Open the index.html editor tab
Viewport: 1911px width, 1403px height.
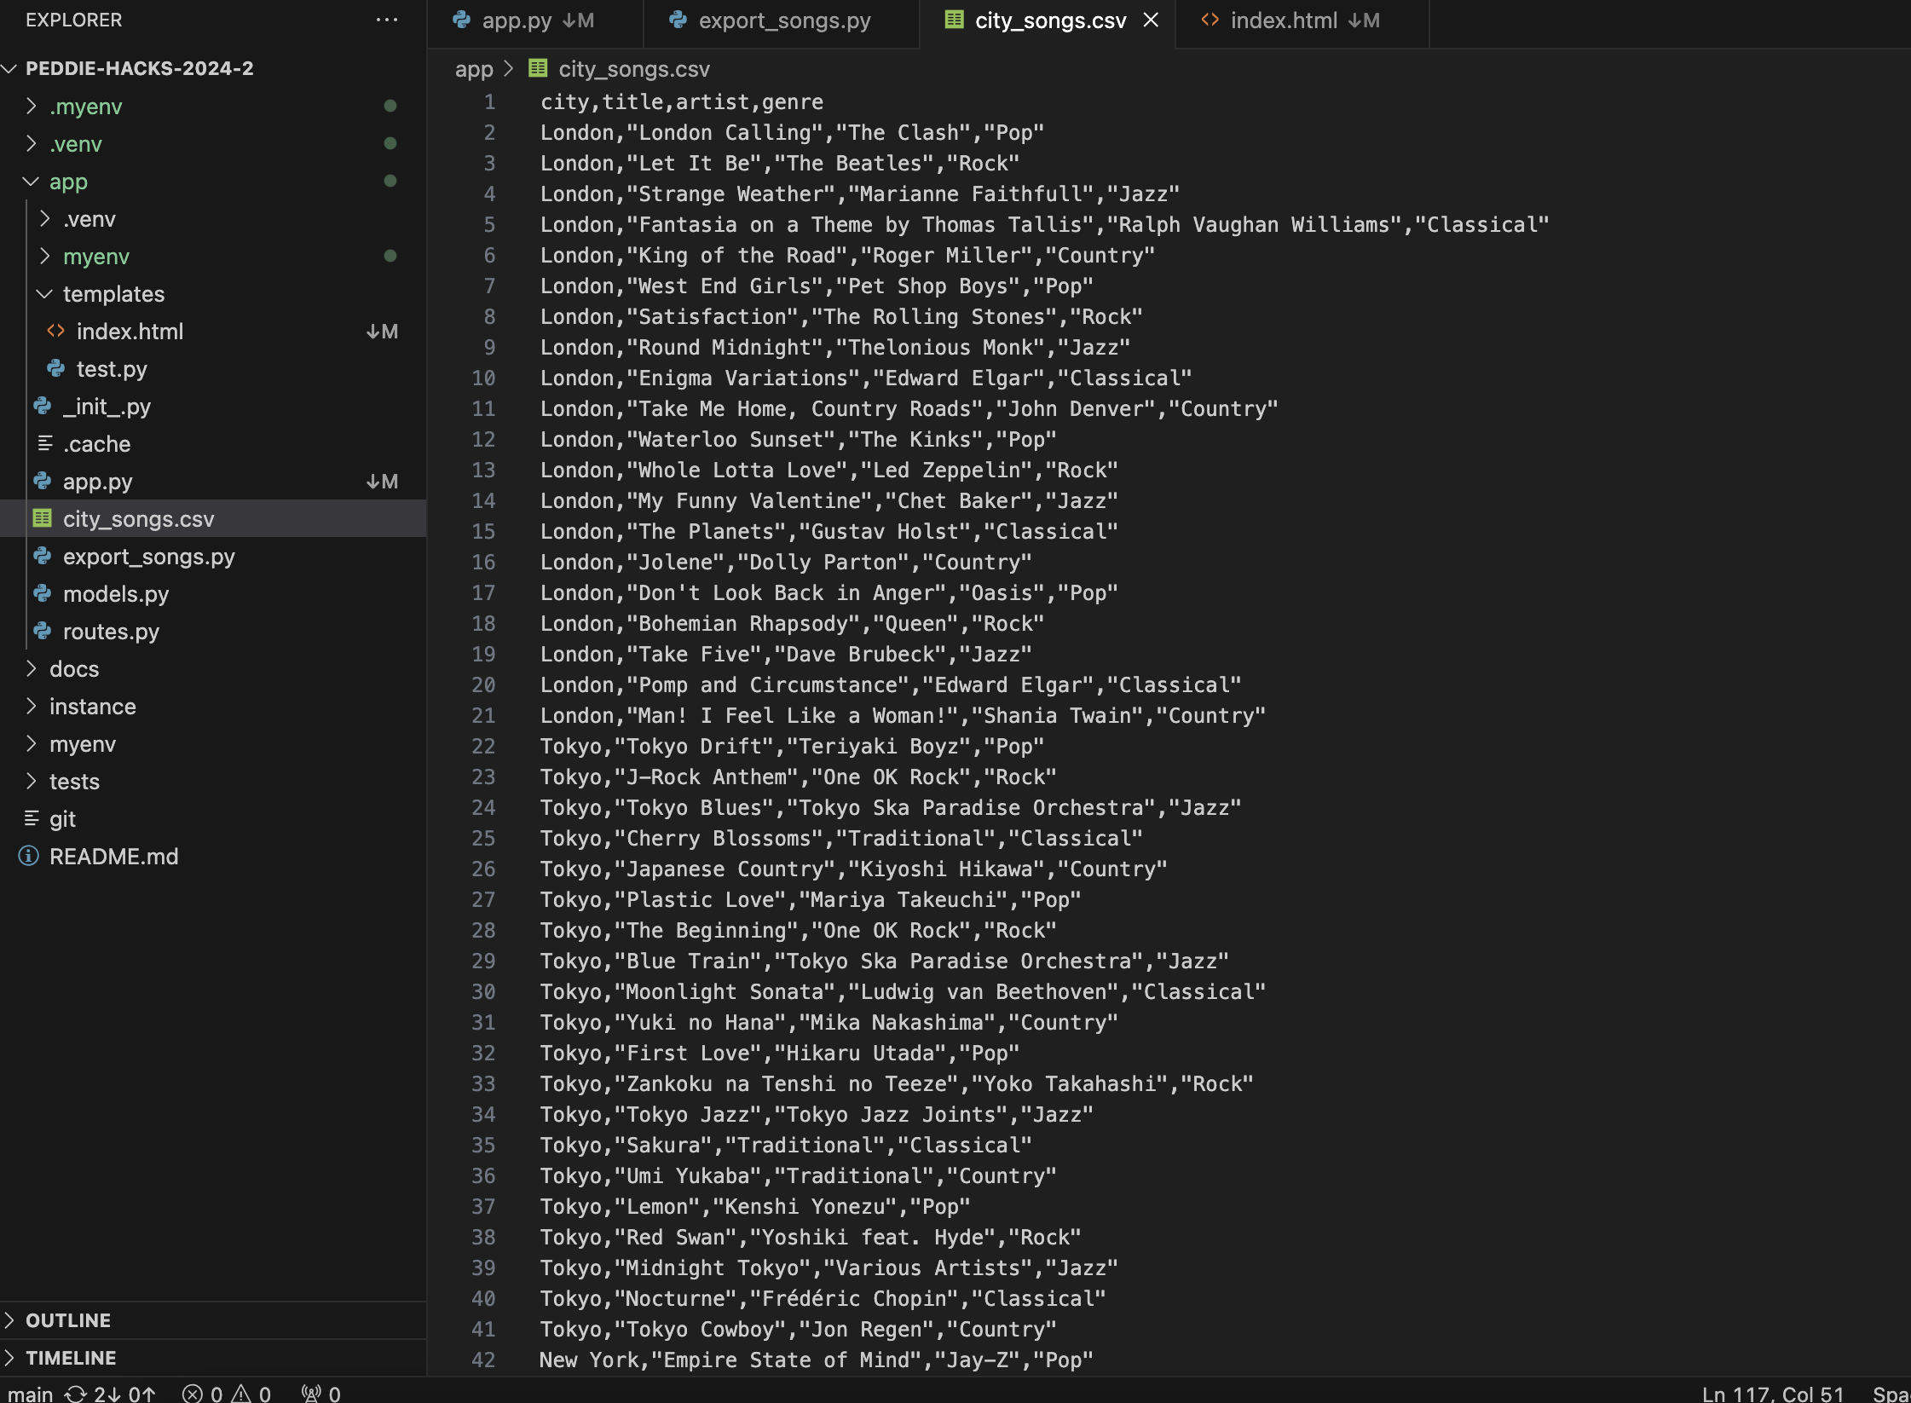point(1284,20)
